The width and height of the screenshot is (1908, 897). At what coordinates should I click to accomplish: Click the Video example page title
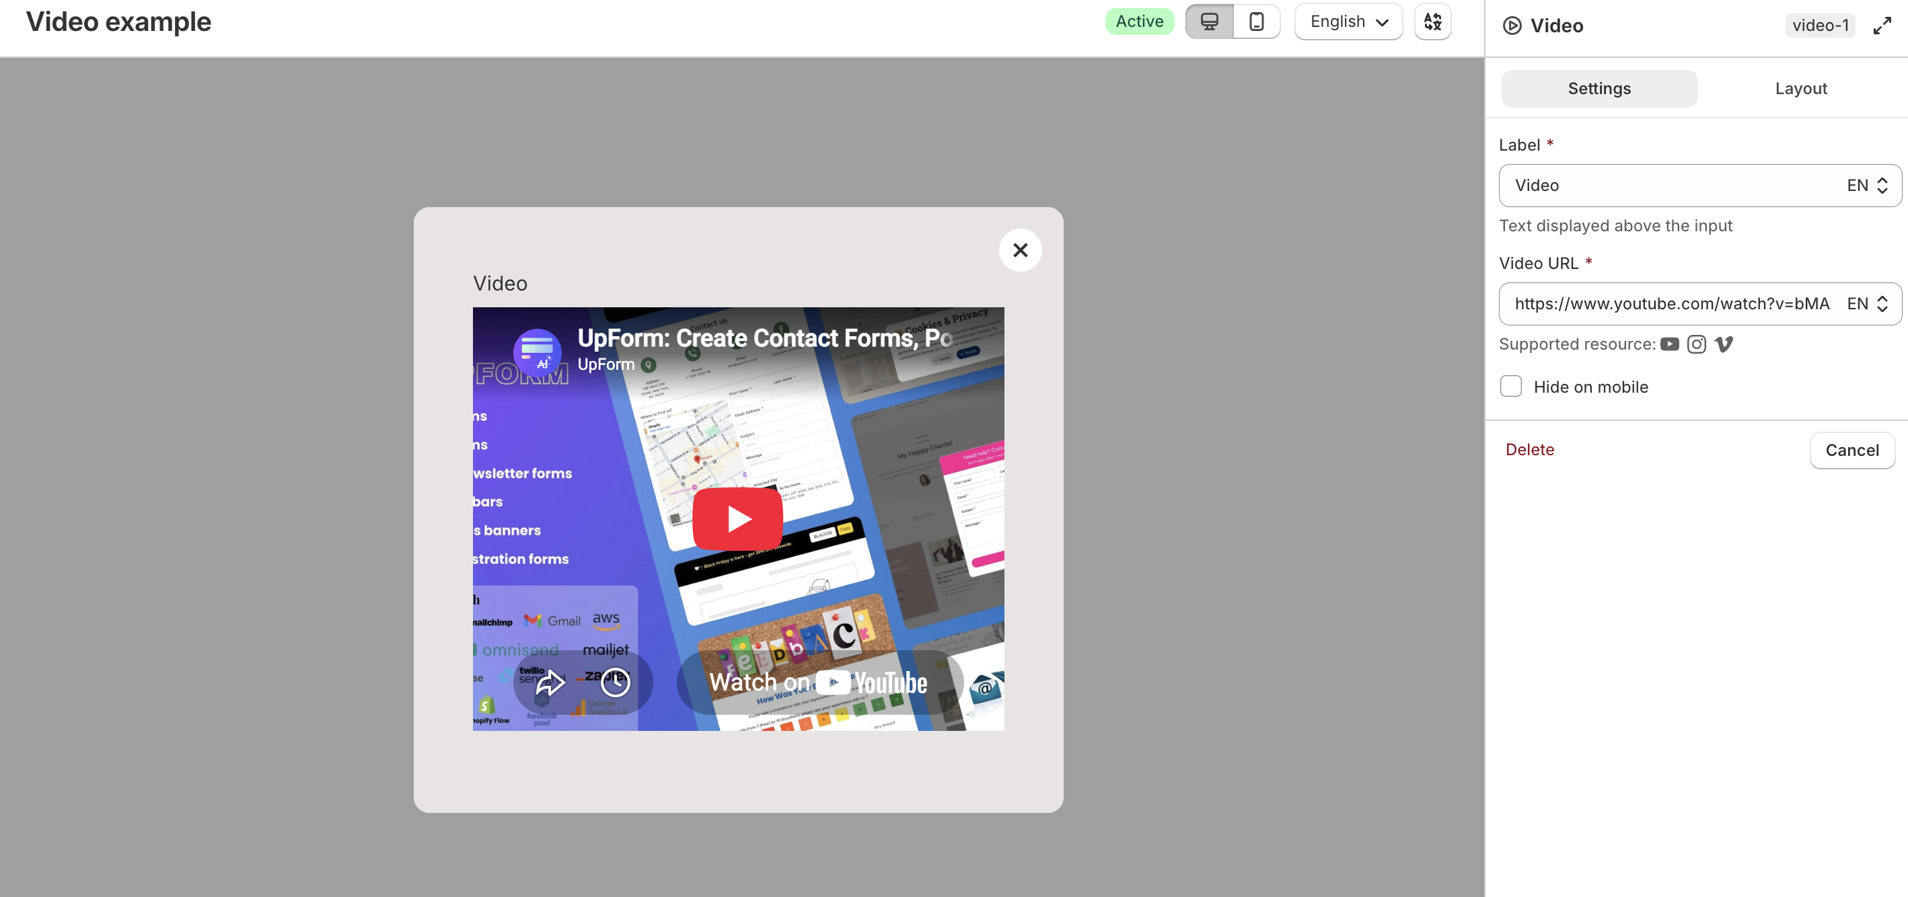118,22
